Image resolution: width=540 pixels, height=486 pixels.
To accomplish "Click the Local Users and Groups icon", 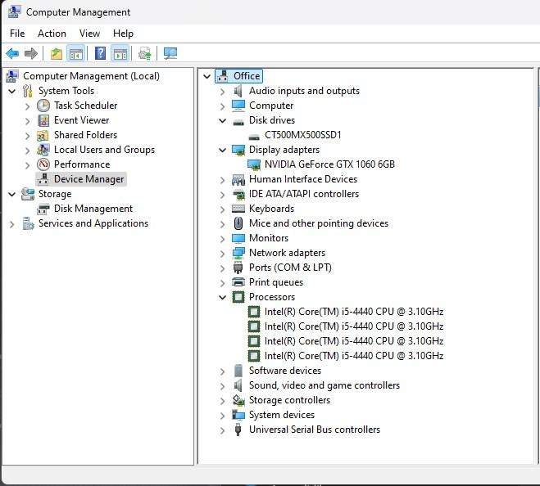I will coord(43,150).
